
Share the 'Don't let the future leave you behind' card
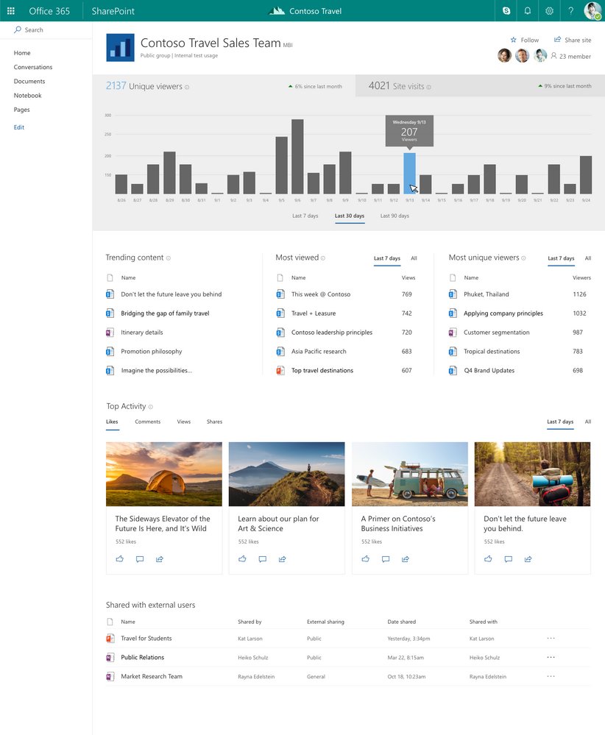point(528,559)
